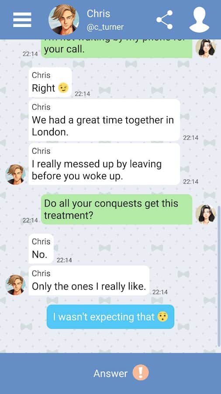The width and height of the screenshot is (221, 394).
Task: Tap Chris avatar beside "messed up" message
Action: (15, 174)
